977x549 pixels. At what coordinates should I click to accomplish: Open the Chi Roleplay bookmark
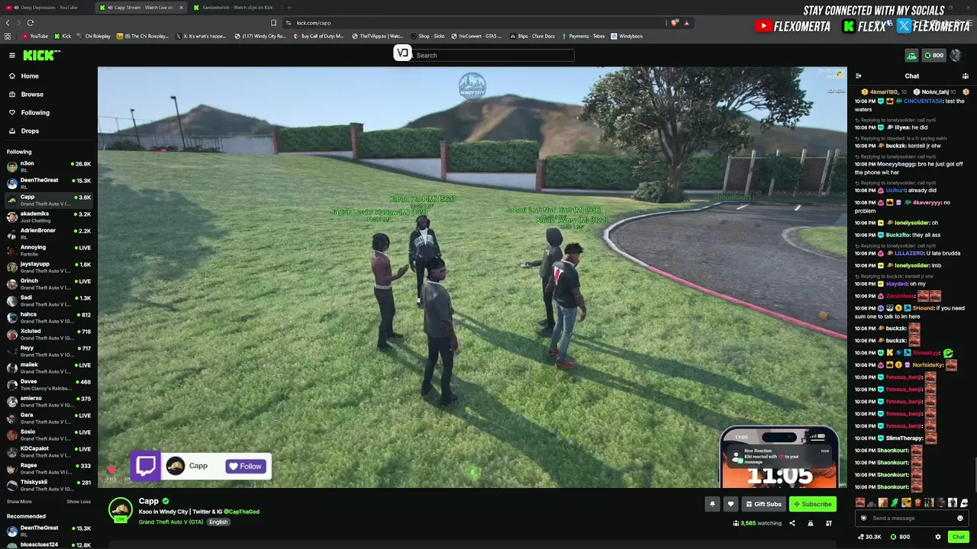click(95, 36)
